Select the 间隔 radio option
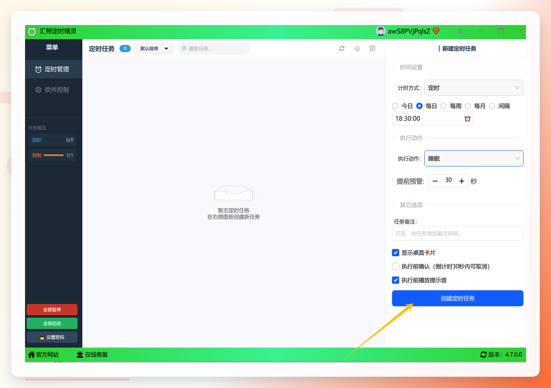Screen dimensions: 551x388 pyautogui.click(x=492, y=106)
